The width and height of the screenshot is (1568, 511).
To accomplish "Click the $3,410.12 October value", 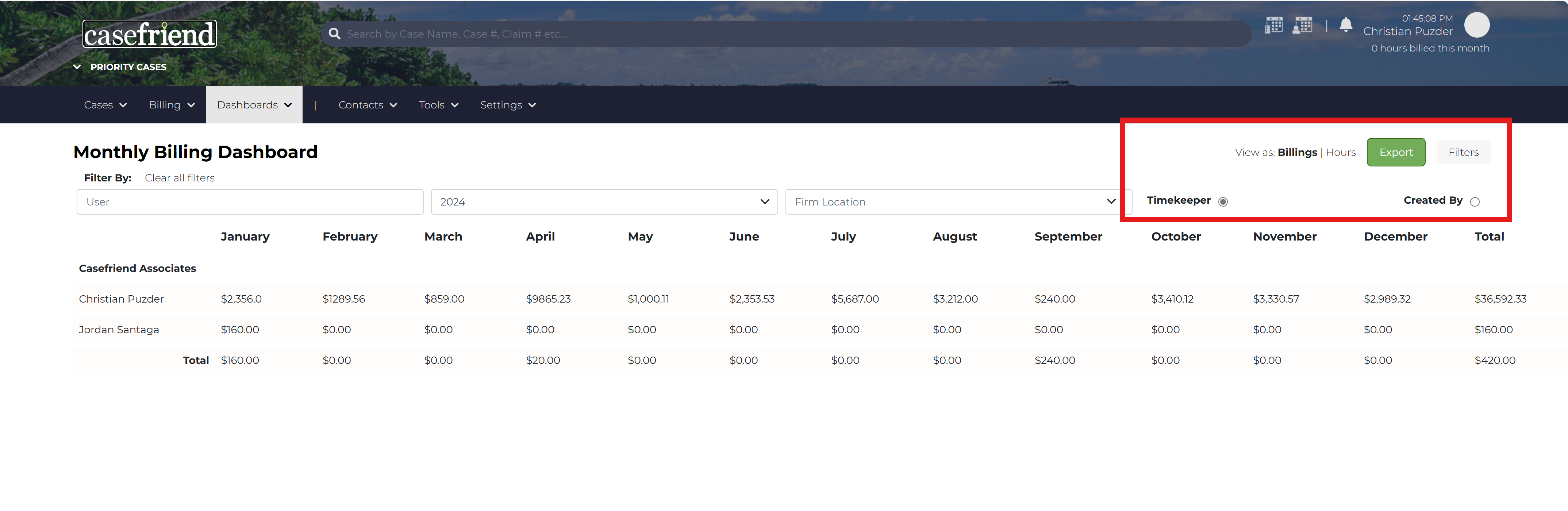I will click(1172, 299).
